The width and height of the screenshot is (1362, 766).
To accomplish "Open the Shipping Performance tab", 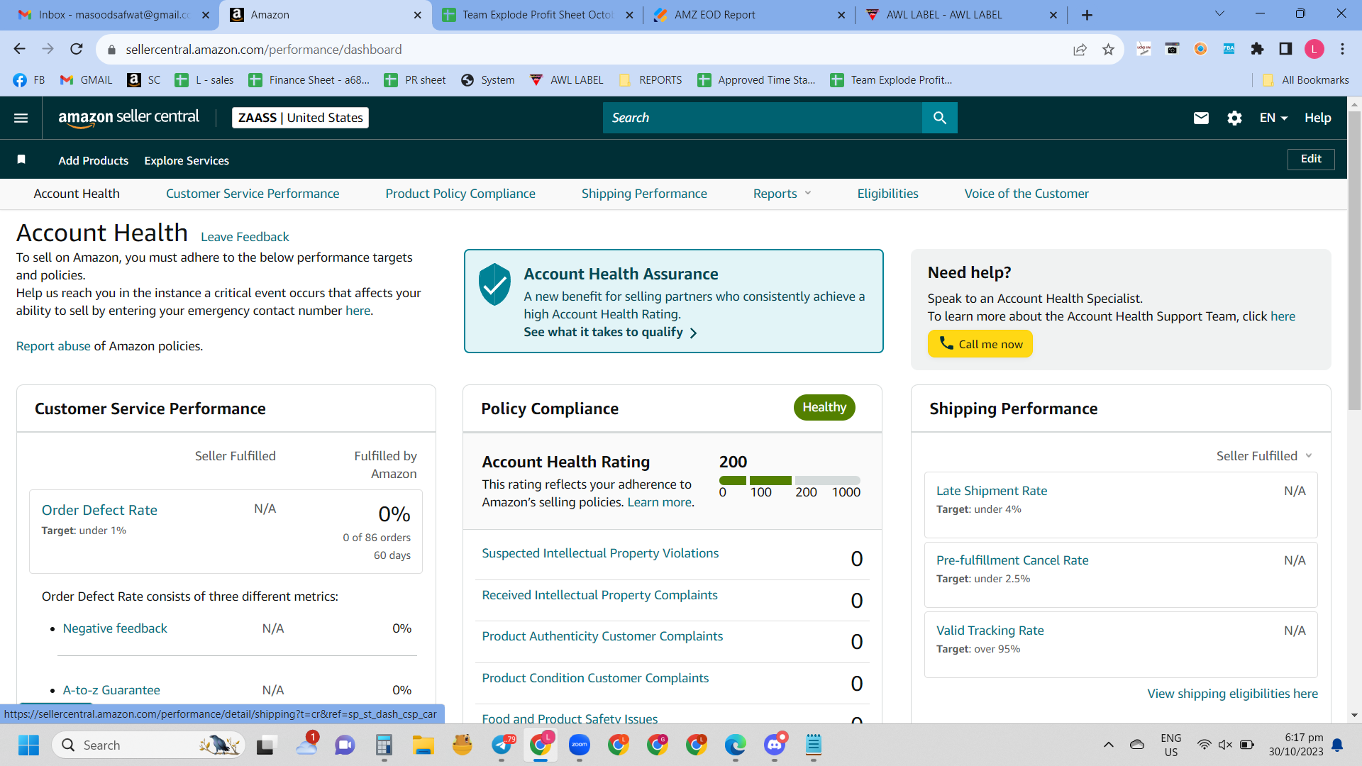I will 644,194.
